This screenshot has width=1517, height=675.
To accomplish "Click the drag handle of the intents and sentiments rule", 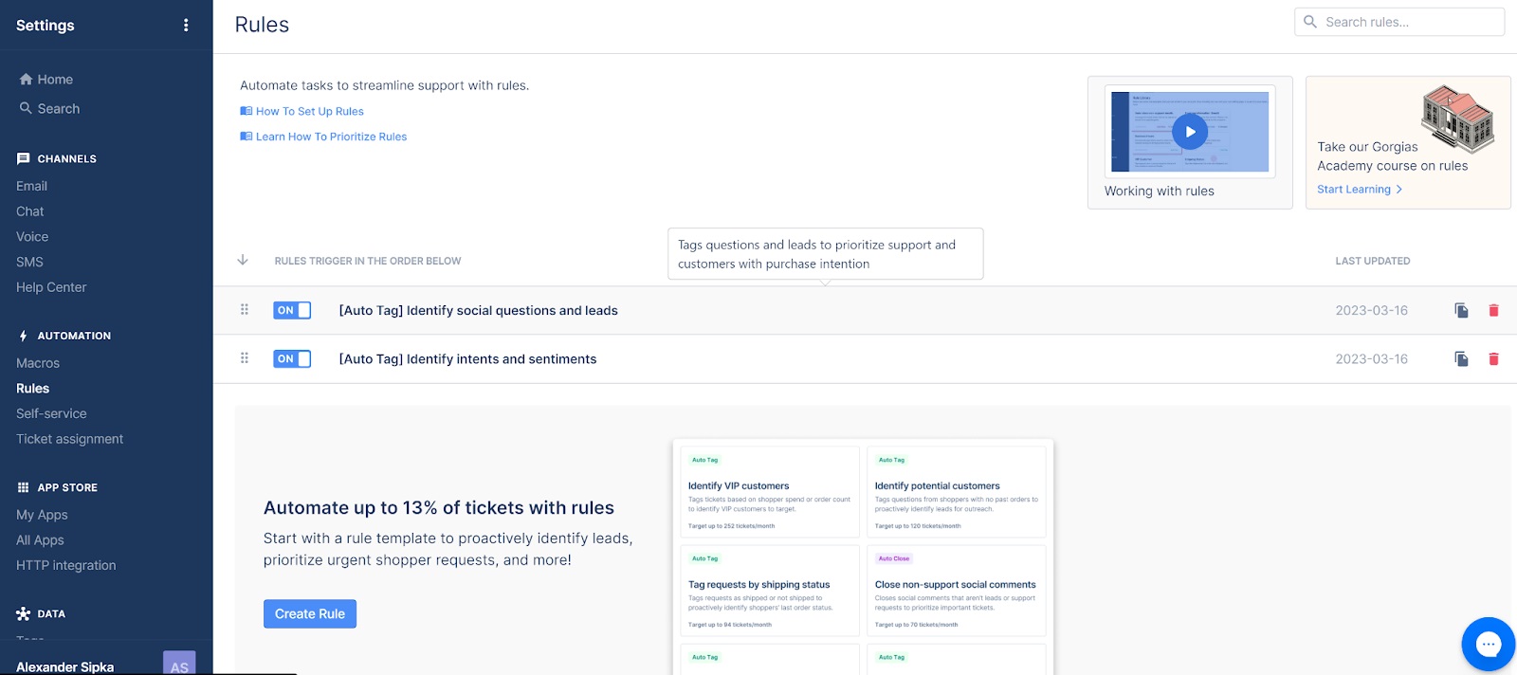I will [245, 358].
